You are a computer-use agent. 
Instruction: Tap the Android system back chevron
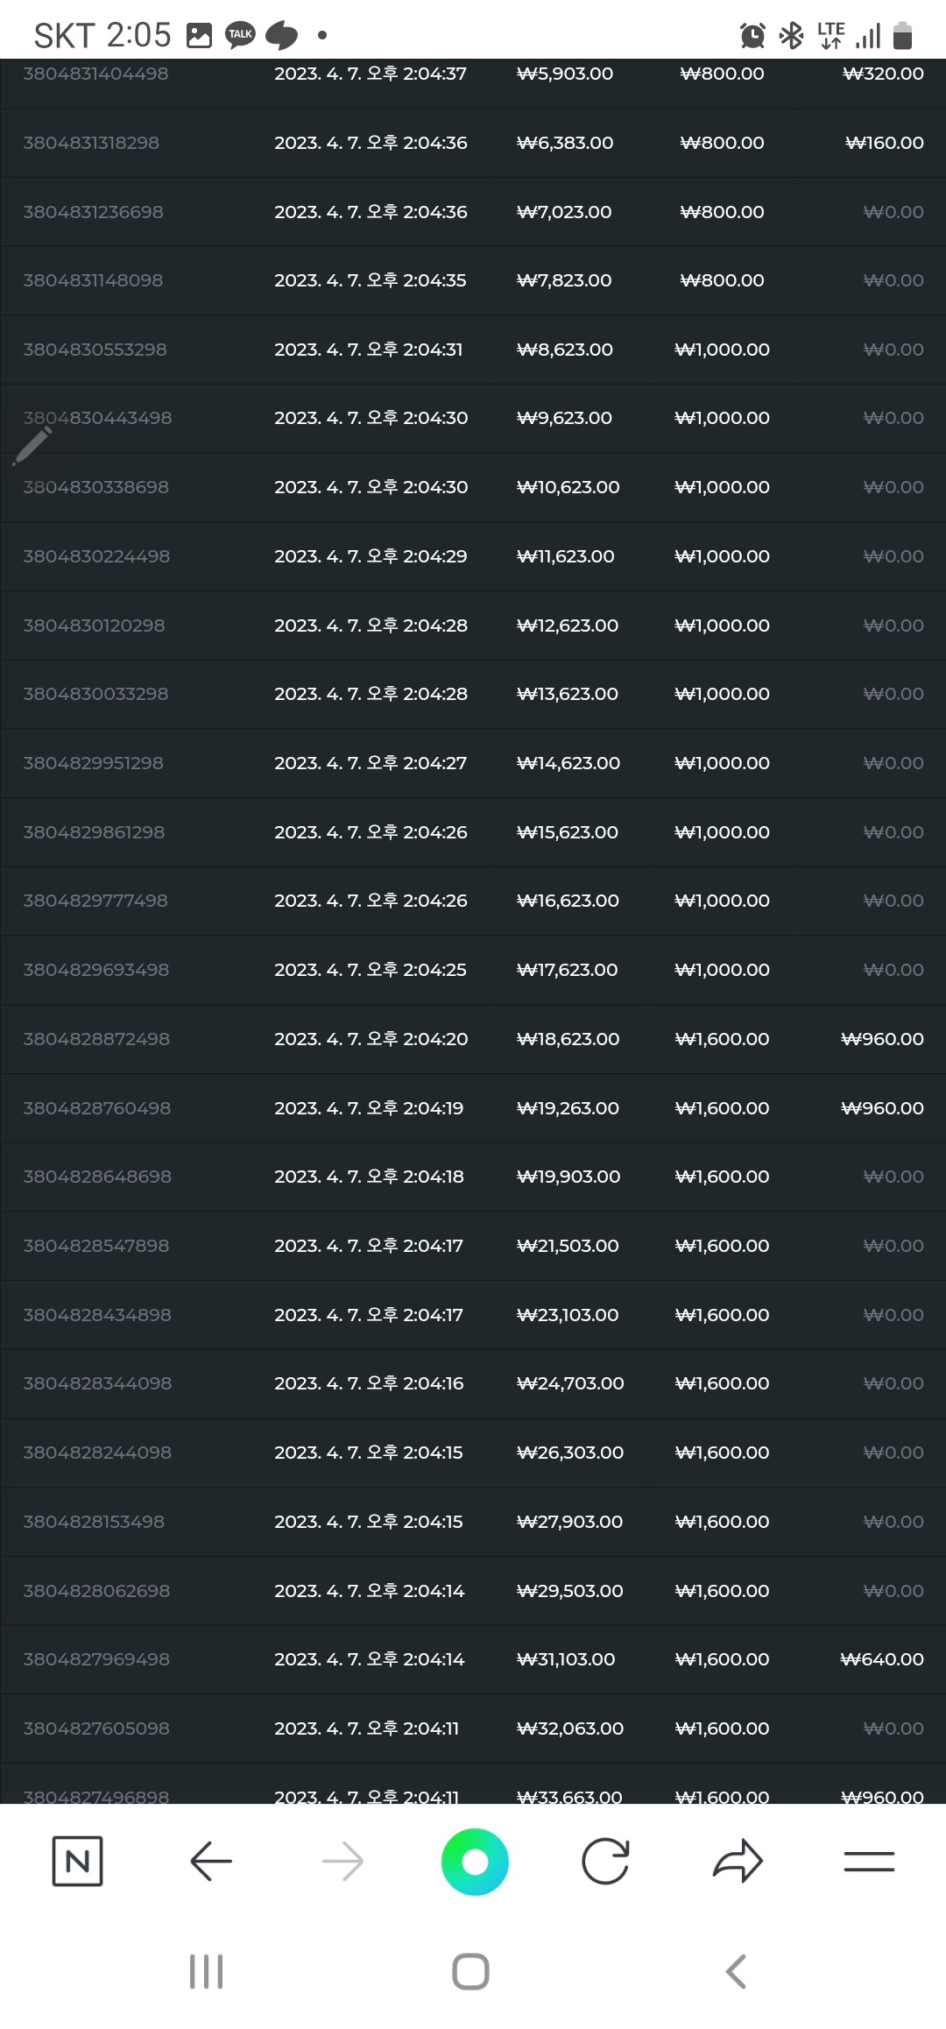pos(736,1971)
